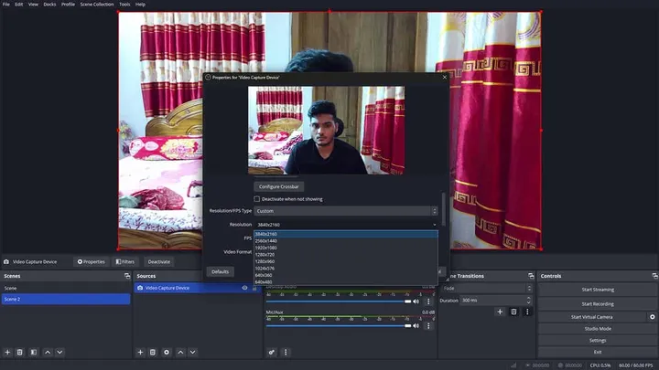Adjust the Mic/Aux volume slider
This screenshot has height=370, width=659.
click(339, 325)
